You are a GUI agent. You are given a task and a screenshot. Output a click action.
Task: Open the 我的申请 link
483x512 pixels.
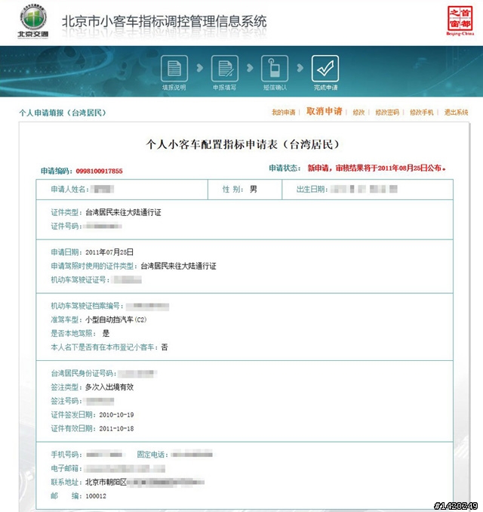tap(283, 113)
